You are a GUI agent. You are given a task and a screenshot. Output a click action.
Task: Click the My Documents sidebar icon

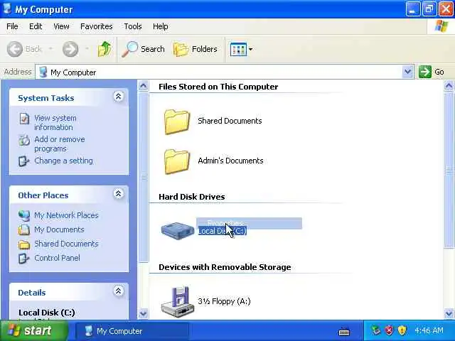[23, 229]
